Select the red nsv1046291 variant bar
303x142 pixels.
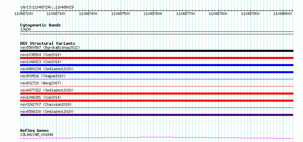click(x=157, y=101)
